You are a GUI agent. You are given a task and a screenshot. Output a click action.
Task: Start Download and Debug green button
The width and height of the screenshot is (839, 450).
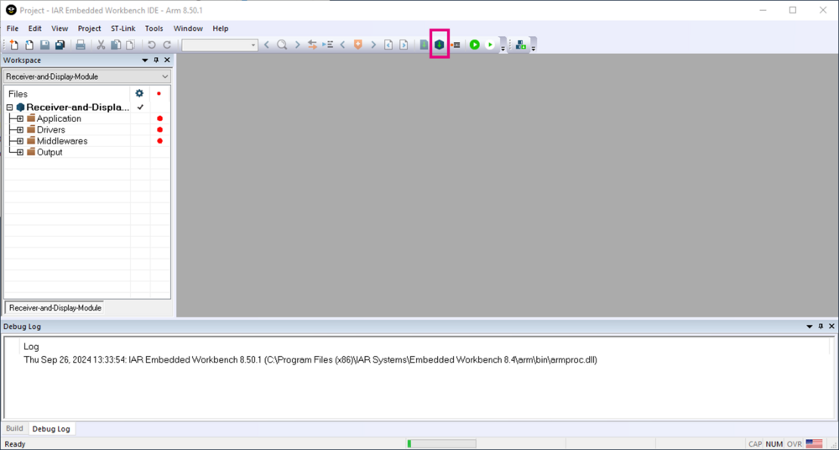(475, 45)
